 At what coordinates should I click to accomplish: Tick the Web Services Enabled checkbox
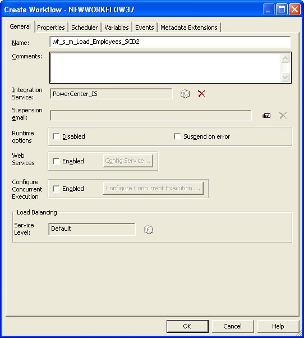(56, 161)
